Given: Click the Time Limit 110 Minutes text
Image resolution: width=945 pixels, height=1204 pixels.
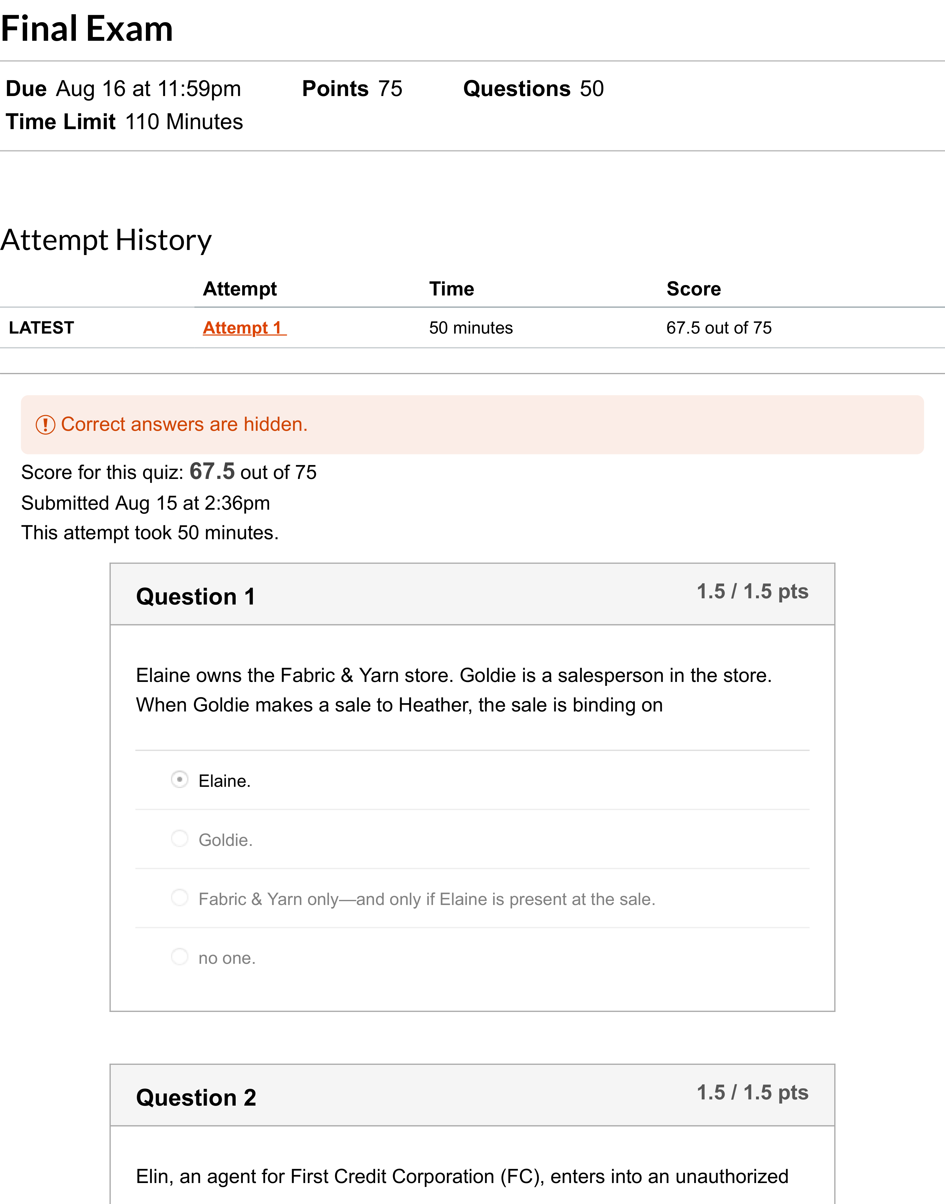Looking at the screenshot, I should pos(125,122).
